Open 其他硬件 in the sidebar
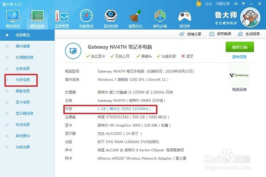266x177 pixels. click(23, 136)
